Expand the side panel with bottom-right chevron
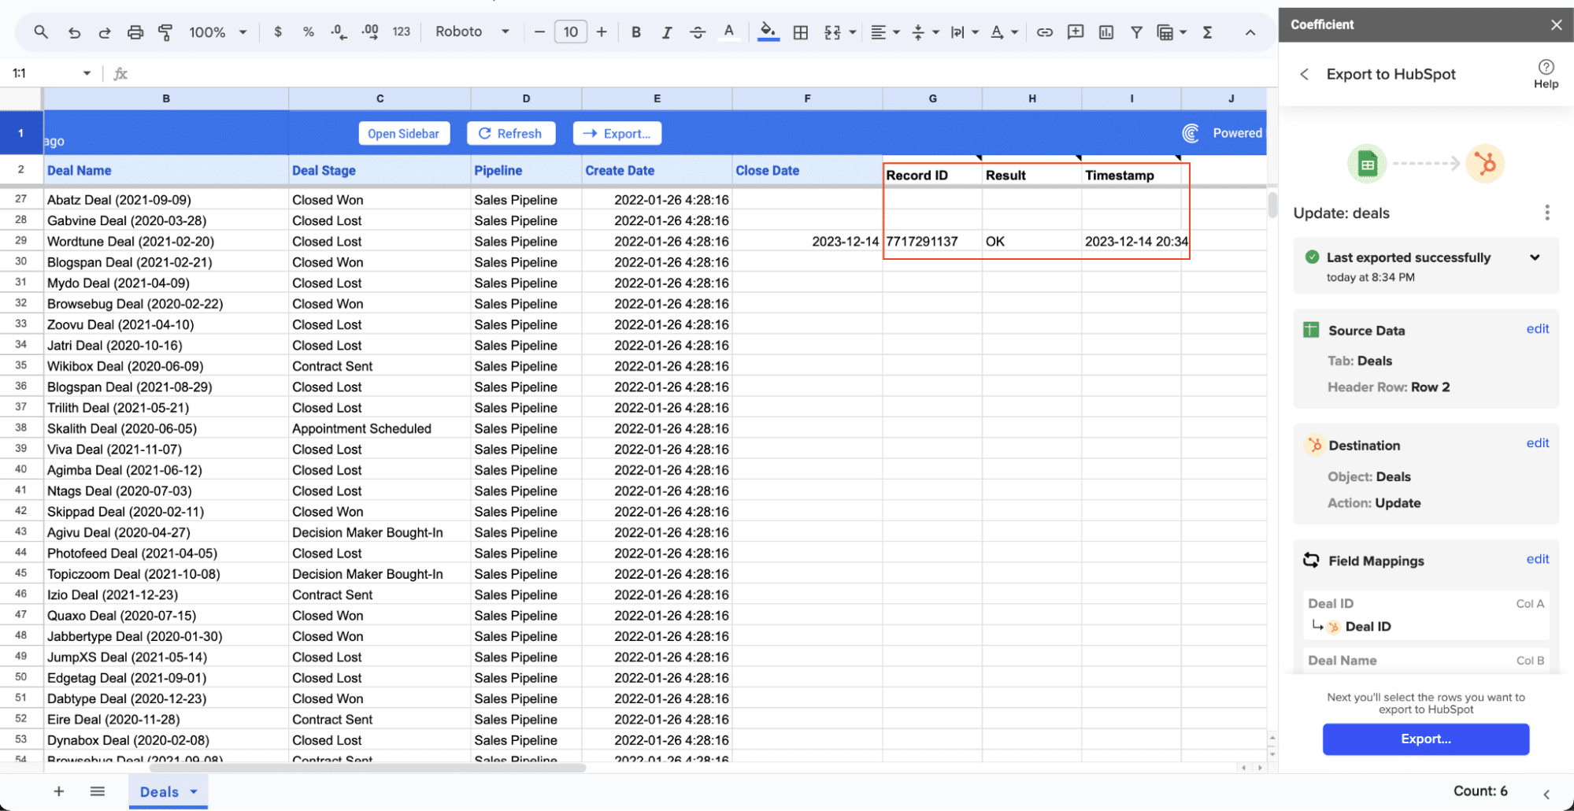Screen dimensions: 1574x811 tap(1546, 793)
